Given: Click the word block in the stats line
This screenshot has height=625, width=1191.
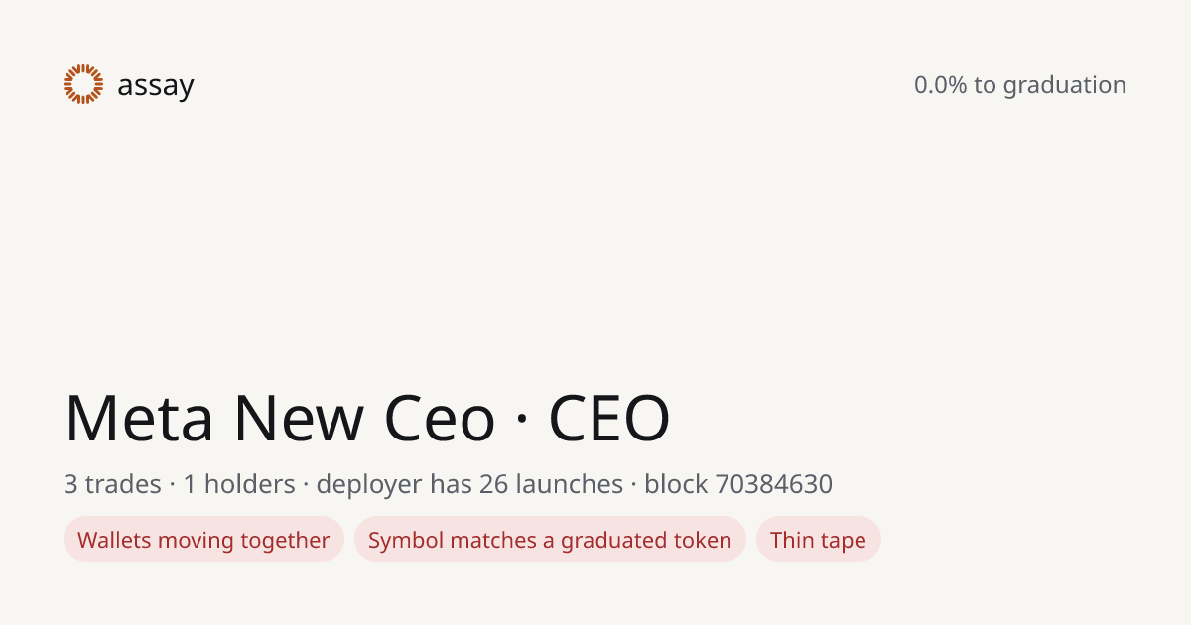Looking at the screenshot, I should coord(676,484).
